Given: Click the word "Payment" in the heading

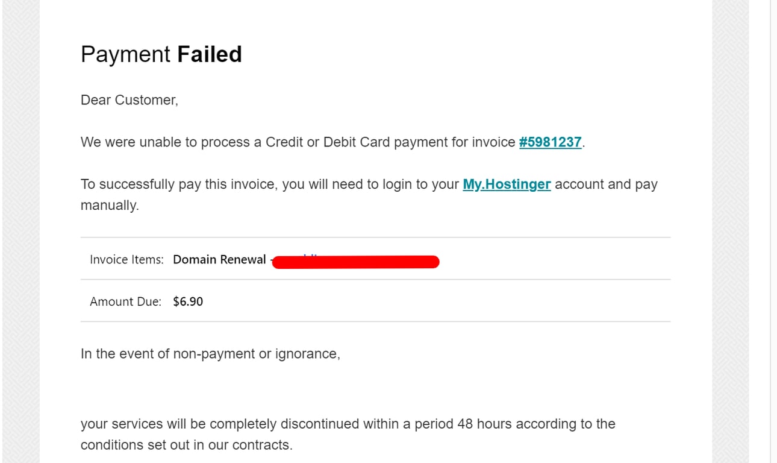Looking at the screenshot, I should (x=125, y=55).
